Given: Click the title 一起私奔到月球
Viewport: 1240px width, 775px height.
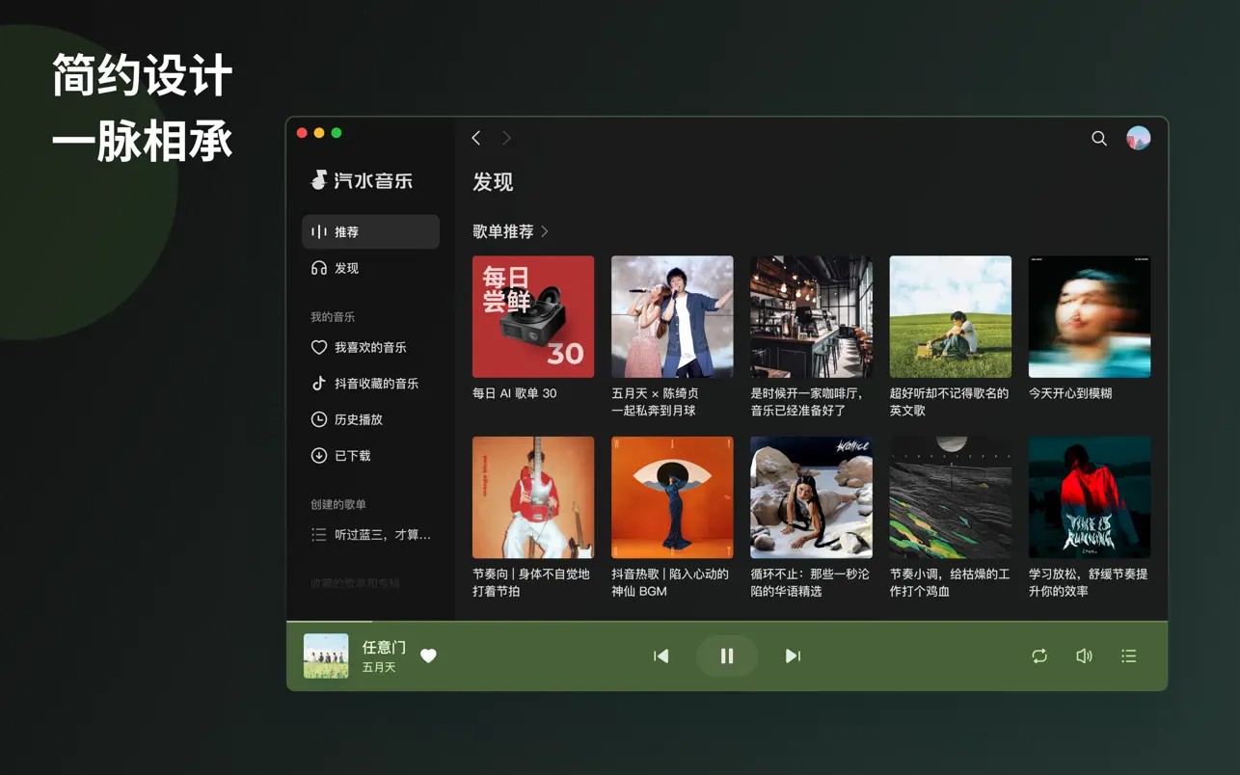Looking at the screenshot, I should coord(654,411).
